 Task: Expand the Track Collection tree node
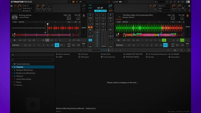coord(13,64)
